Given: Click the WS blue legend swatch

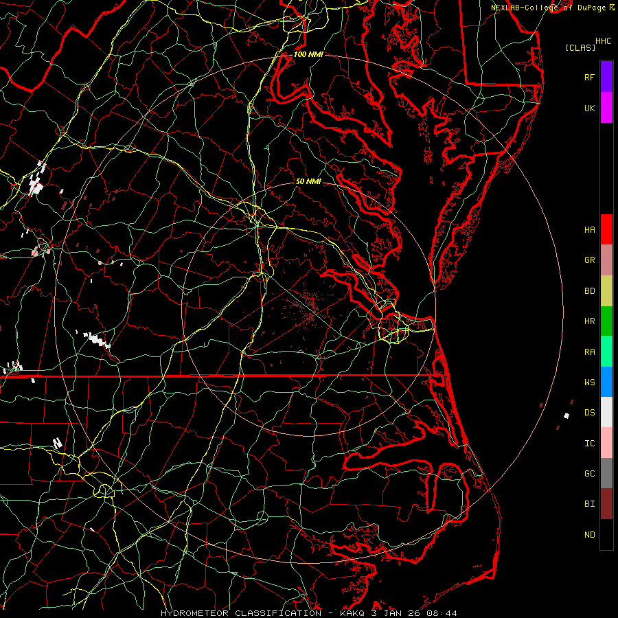Looking at the screenshot, I should click(606, 382).
